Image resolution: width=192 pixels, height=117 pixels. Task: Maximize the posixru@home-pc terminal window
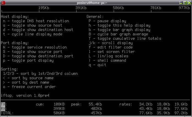pyautogui.click(x=185, y=3)
